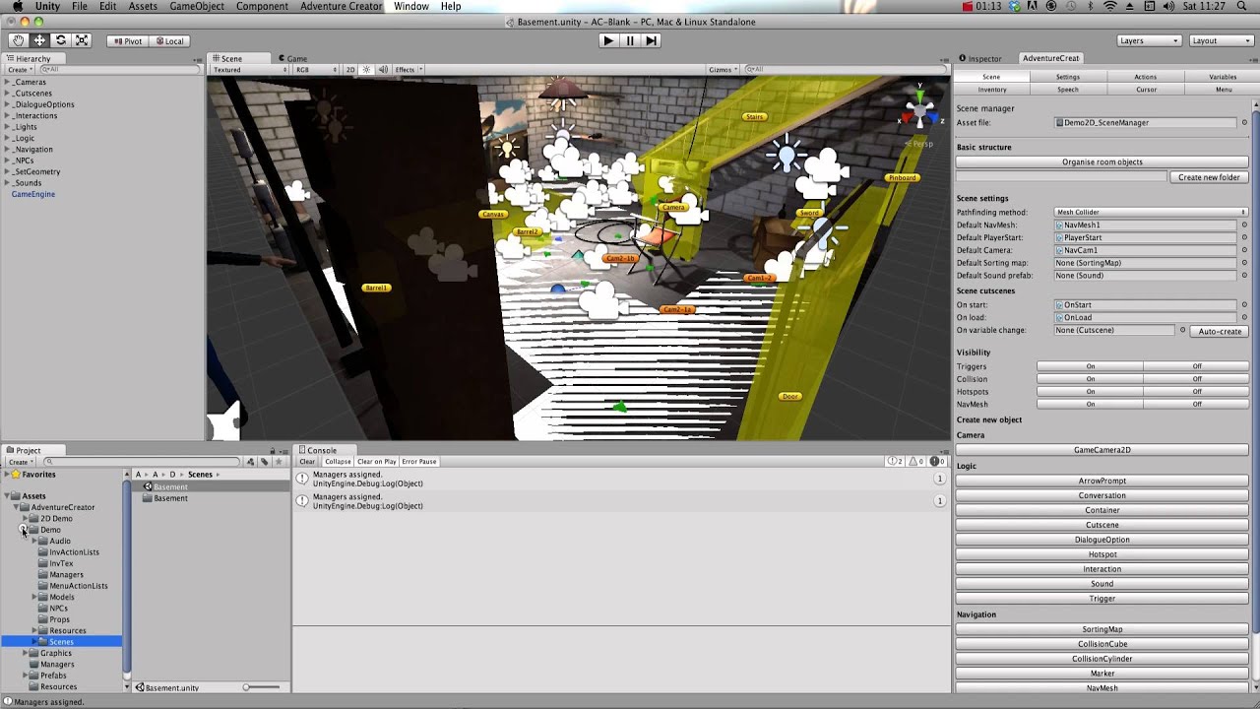Toggle the scene lighting sun icon
1260x709 pixels.
366,70
